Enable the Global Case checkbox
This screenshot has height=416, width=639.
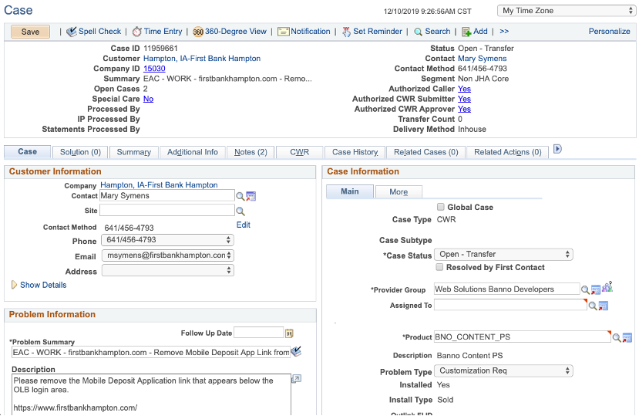pos(440,207)
